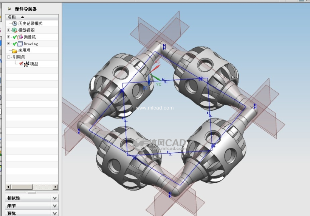Toggle the red checkbox beside 模型
310x216 pixels.
point(21,64)
